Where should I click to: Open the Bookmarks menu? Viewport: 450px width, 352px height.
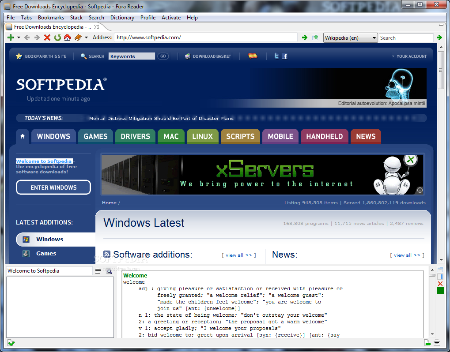tap(51, 18)
